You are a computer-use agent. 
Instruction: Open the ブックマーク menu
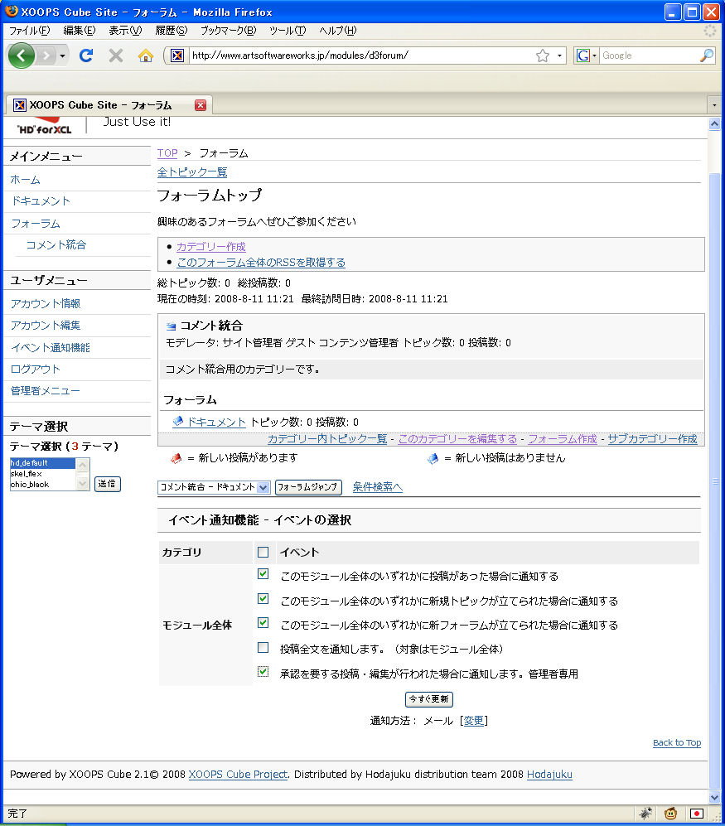click(228, 31)
